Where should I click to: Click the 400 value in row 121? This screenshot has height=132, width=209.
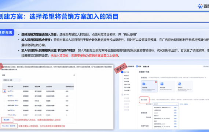(67, 96)
